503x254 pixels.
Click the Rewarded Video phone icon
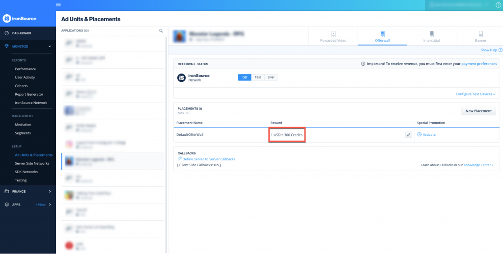coord(334,34)
